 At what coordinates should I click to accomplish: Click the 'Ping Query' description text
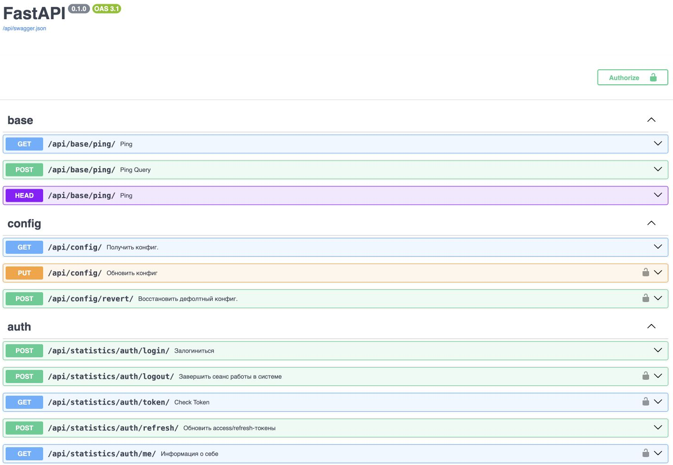click(x=135, y=170)
